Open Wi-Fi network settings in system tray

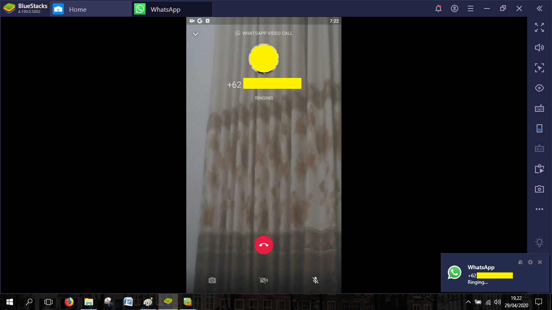[488, 302]
